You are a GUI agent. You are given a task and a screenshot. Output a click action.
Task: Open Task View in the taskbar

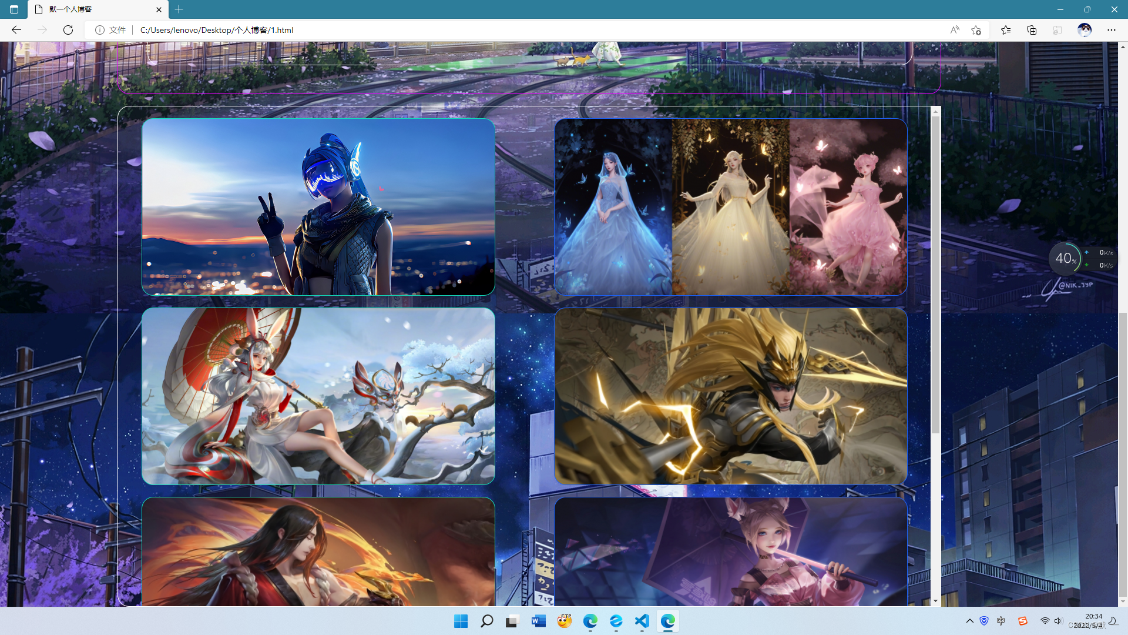coord(512,621)
